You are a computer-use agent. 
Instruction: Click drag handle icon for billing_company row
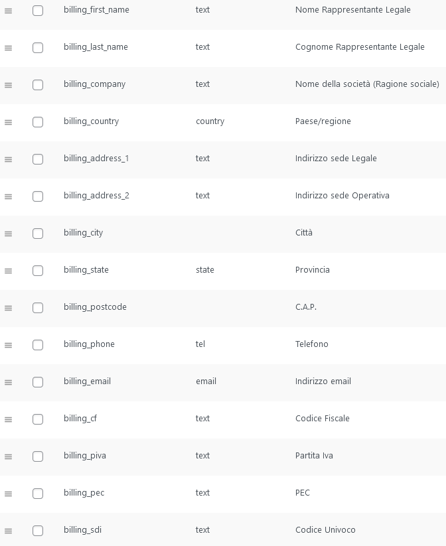tap(8, 85)
